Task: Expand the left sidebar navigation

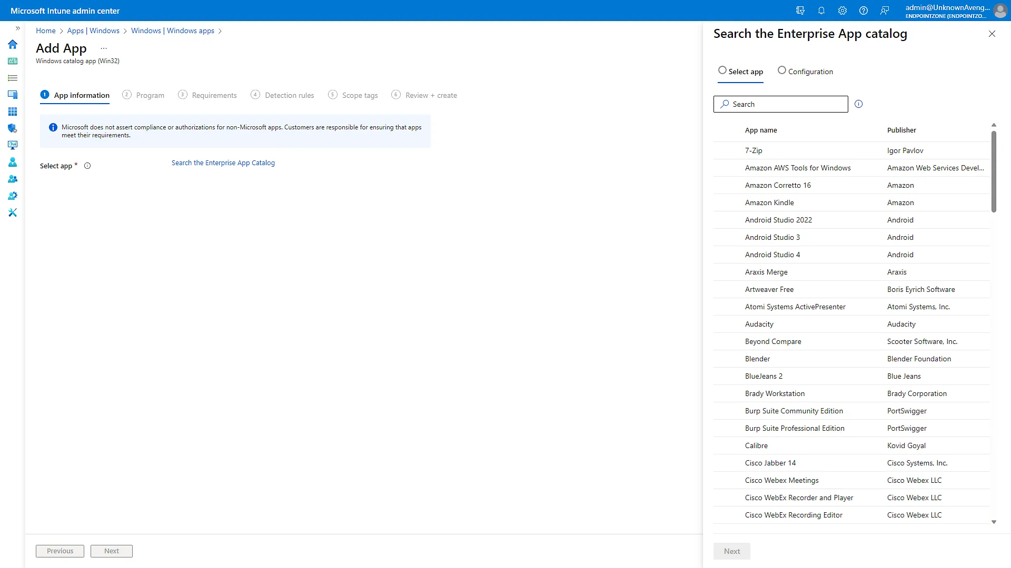Action: pos(17,28)
